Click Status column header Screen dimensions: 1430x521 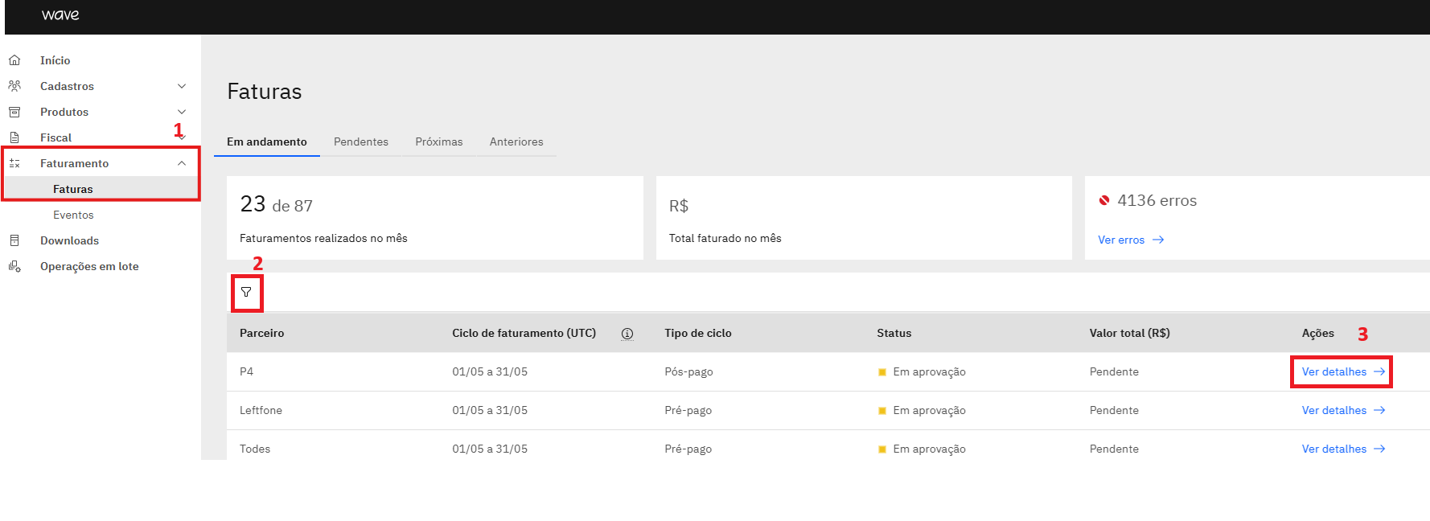pyautogui.click(x=894, y=333)
